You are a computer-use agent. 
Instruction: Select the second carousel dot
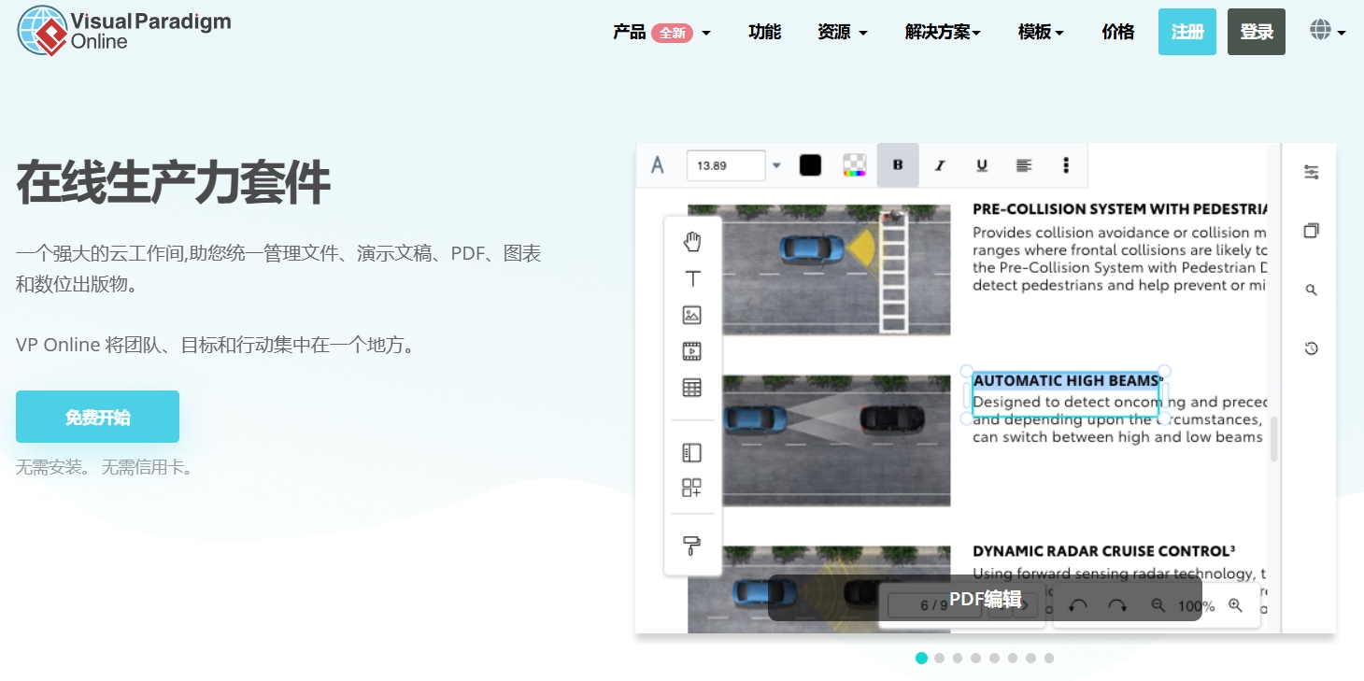[x=940, y=658]
